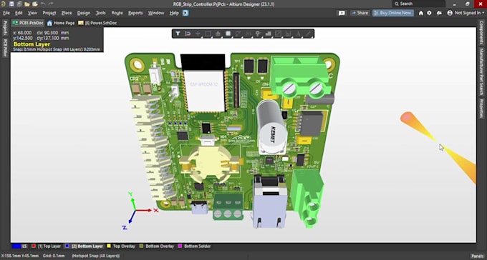
Task: Click the Search field in the title bar
Action: (419, 4)
